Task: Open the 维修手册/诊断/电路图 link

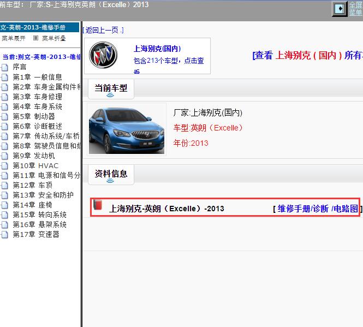Action: coord(318,209)
